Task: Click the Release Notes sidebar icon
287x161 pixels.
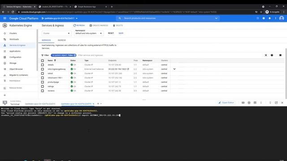Action: click(x=5, y=88)
